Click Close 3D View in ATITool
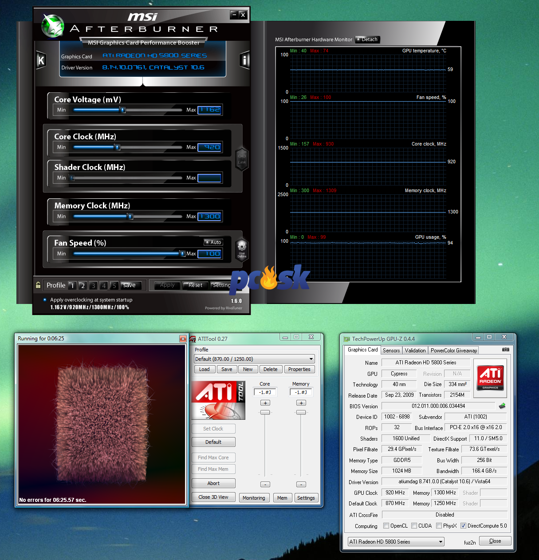The height and width of the screenshot is (560, 539). point(213,497)
